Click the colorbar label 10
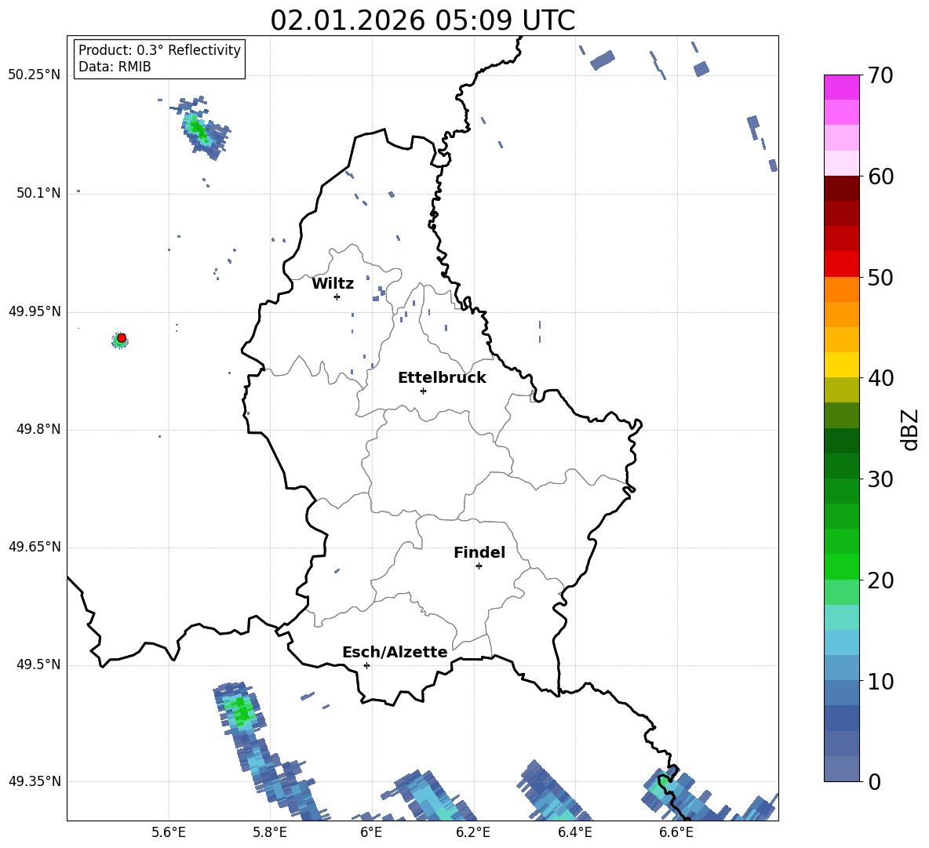 [880, 682]
